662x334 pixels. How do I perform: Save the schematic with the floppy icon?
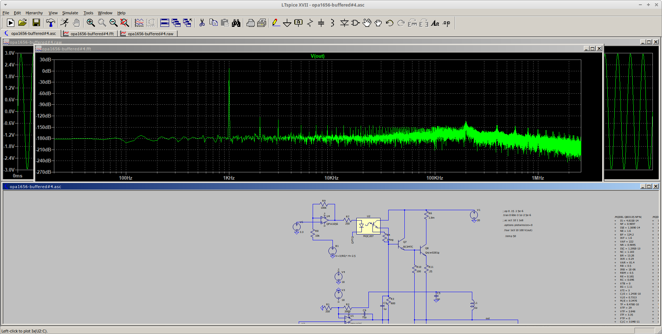[x=36, y=23]
